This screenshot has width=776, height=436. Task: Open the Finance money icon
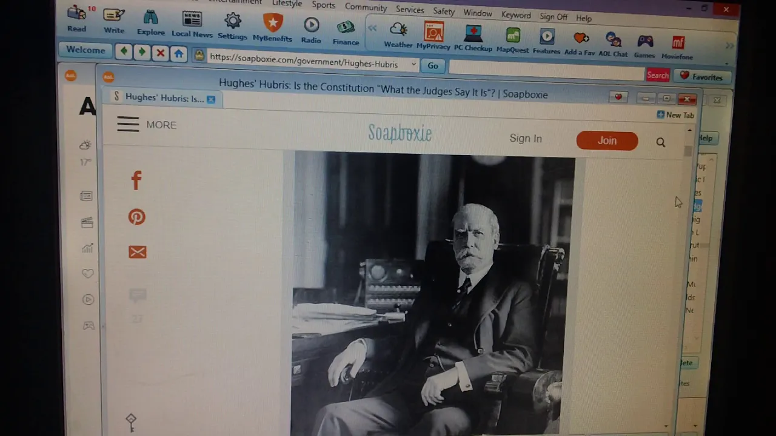point(346,31)
